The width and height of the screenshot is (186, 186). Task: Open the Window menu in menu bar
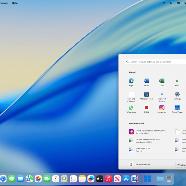pyautogui.click(x=4, y=3)
